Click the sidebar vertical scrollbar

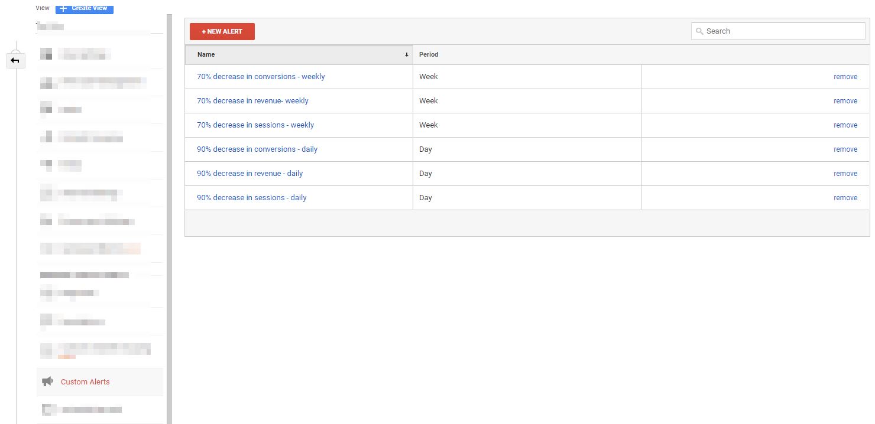point(169,218)
